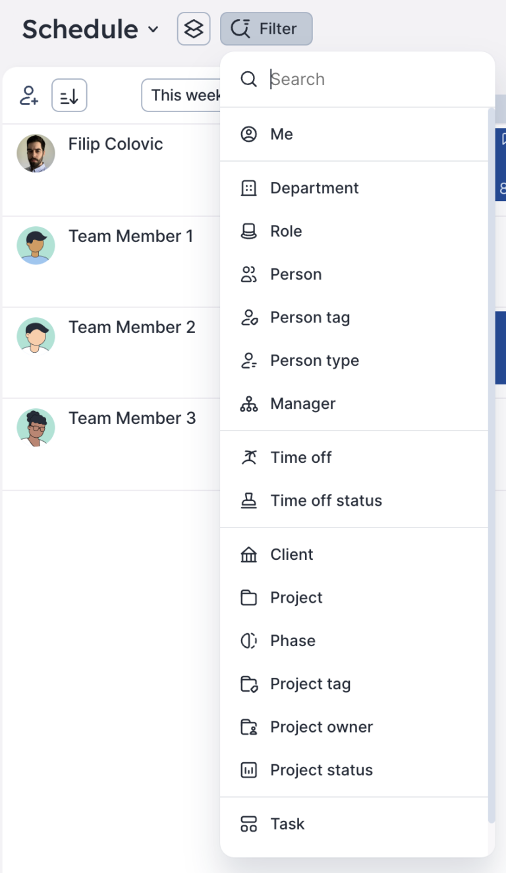Click the Filter button
506x873 pixels.
click(x=266, y=29)
